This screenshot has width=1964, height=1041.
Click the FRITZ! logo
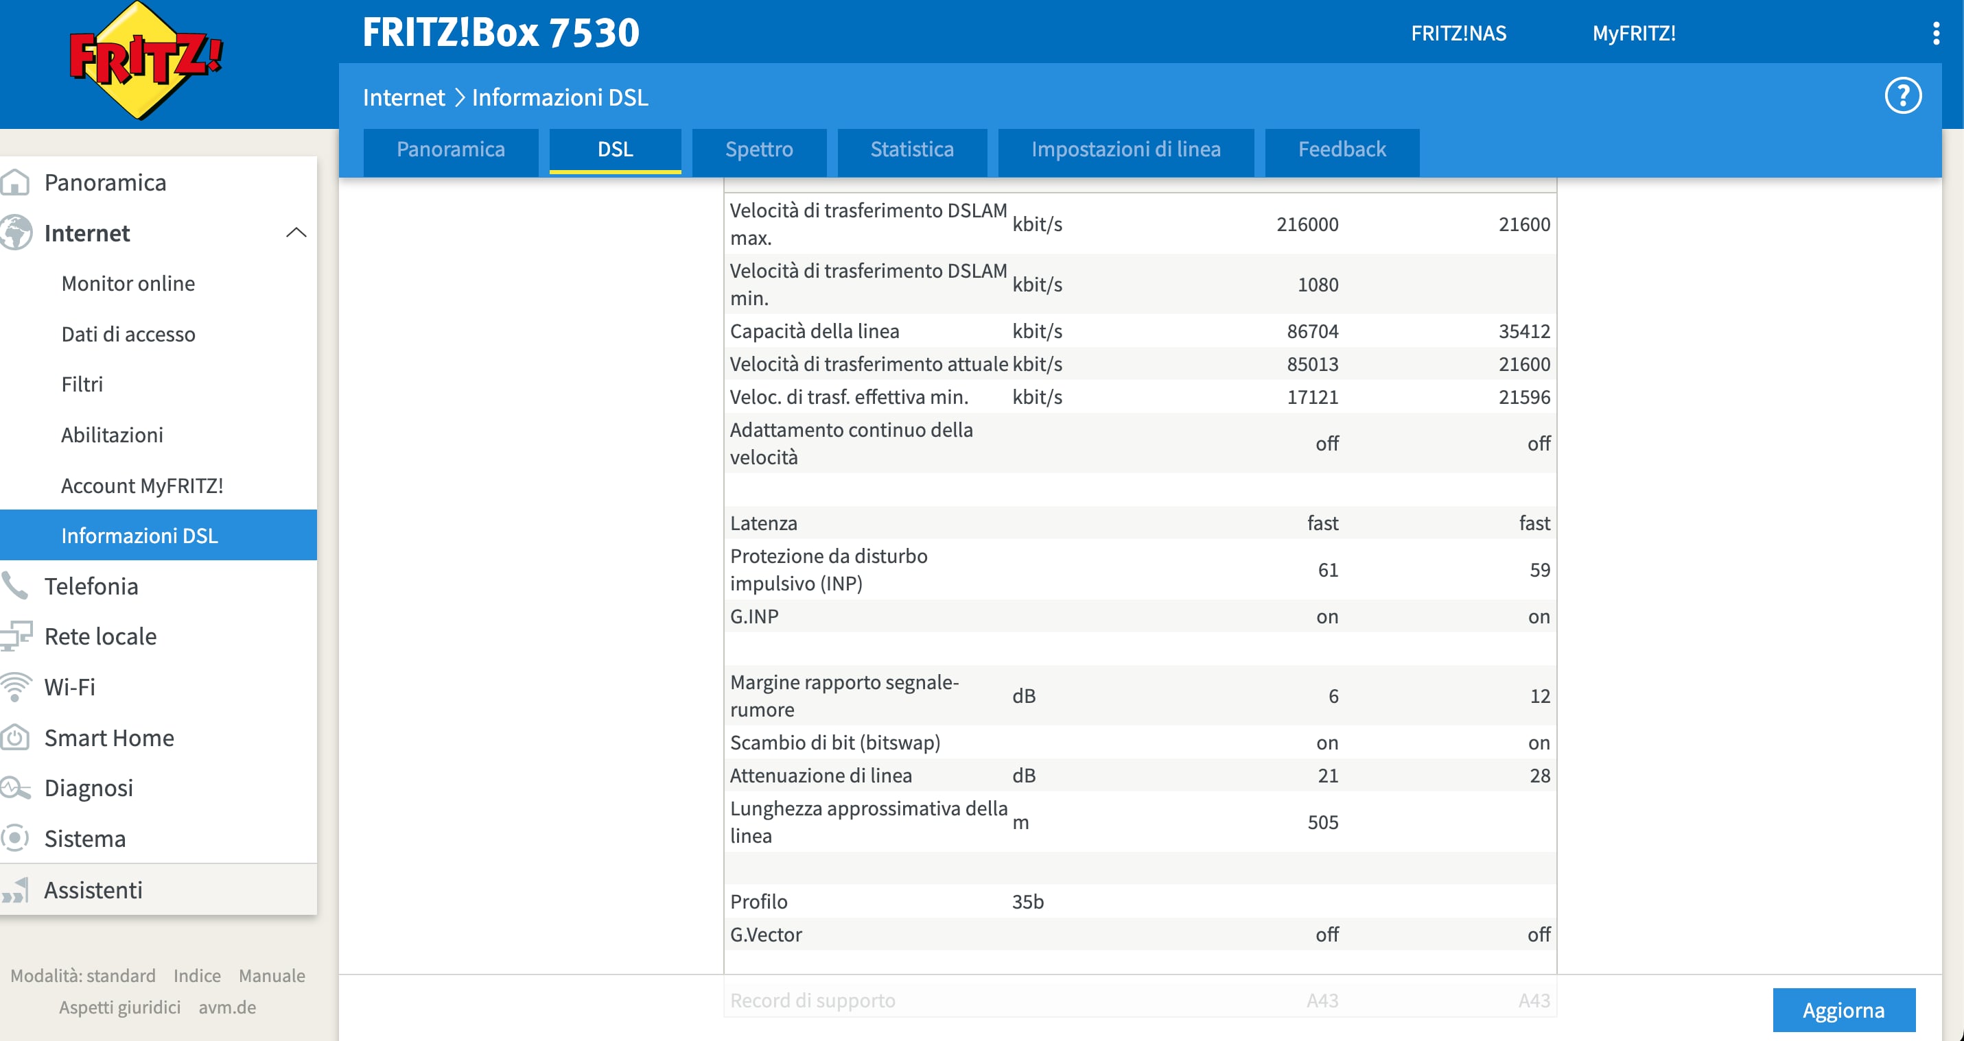pyautogui.click(x=145, y=61)
